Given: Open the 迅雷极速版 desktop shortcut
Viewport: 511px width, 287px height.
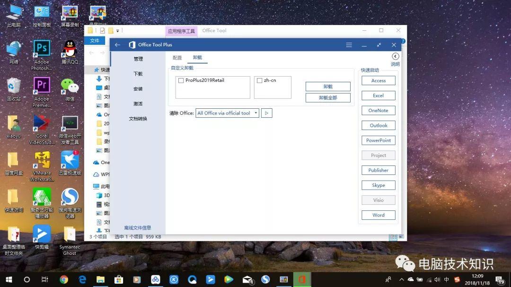Looking at the screenshot, I should (70, 163).
